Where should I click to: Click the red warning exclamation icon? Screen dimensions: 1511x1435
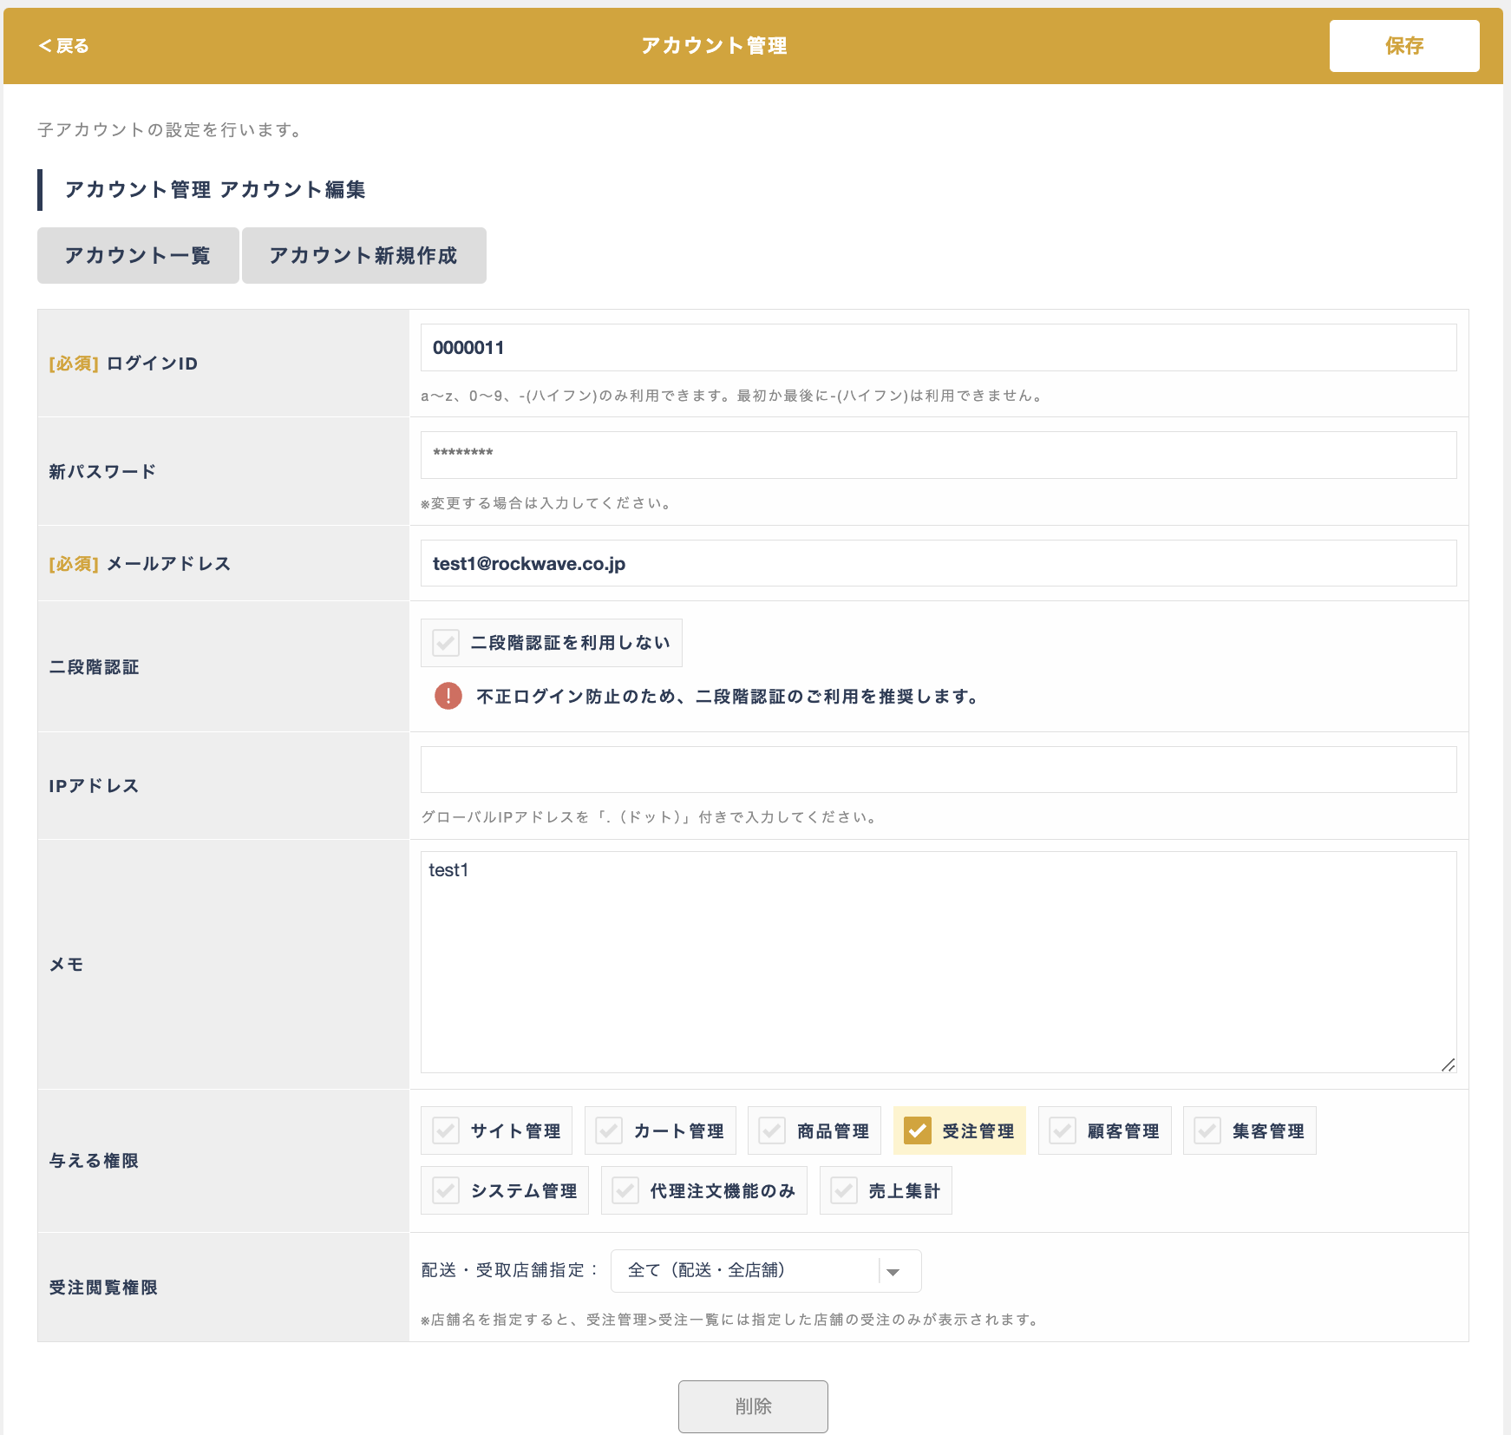coord(448,696)
